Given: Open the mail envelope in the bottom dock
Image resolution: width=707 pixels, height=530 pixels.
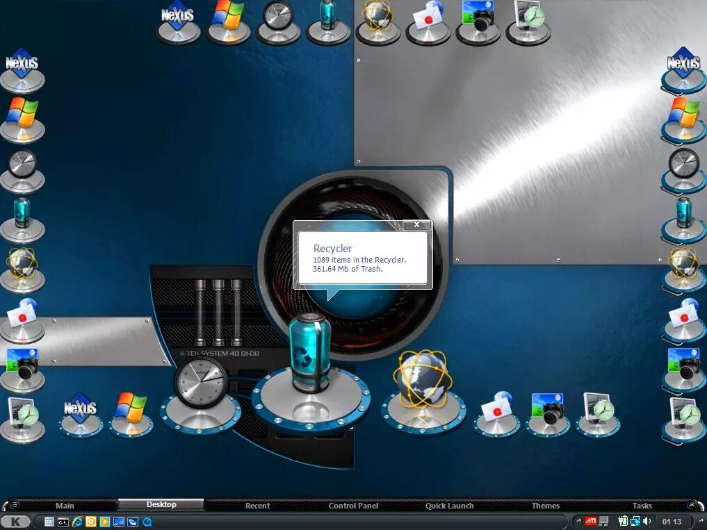Looking at the screenshot, I should (x=496, y=414).
